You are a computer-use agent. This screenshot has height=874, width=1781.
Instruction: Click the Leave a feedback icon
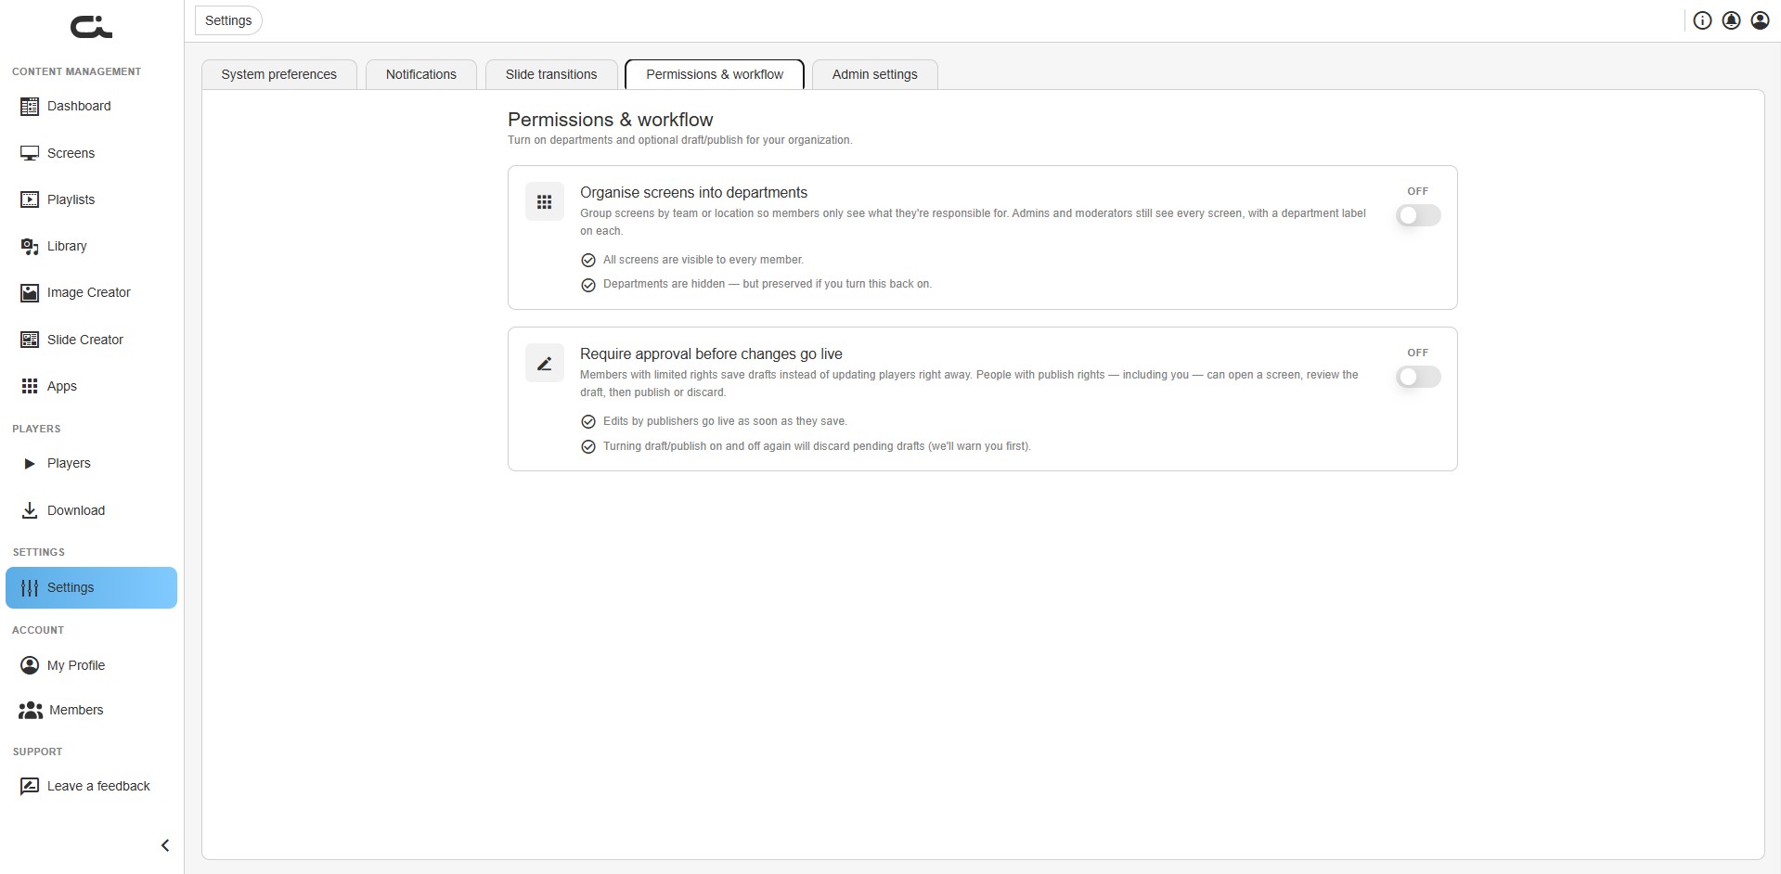click(30, 786)
